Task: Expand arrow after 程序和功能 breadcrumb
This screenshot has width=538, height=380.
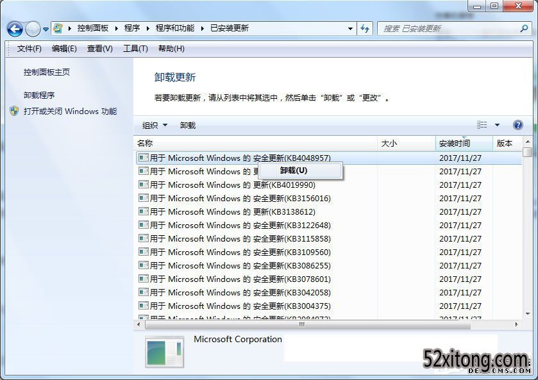Action: 202,28
